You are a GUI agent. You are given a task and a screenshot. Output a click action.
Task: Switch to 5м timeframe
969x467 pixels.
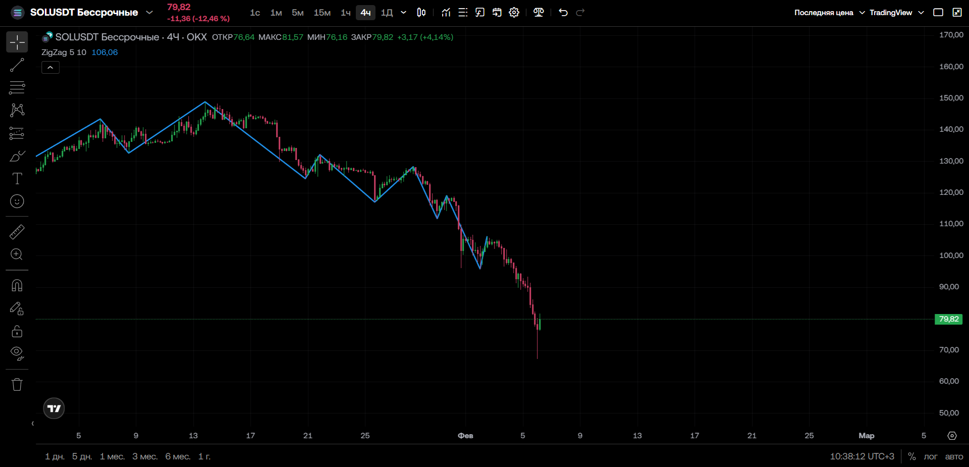pos(298,13)
